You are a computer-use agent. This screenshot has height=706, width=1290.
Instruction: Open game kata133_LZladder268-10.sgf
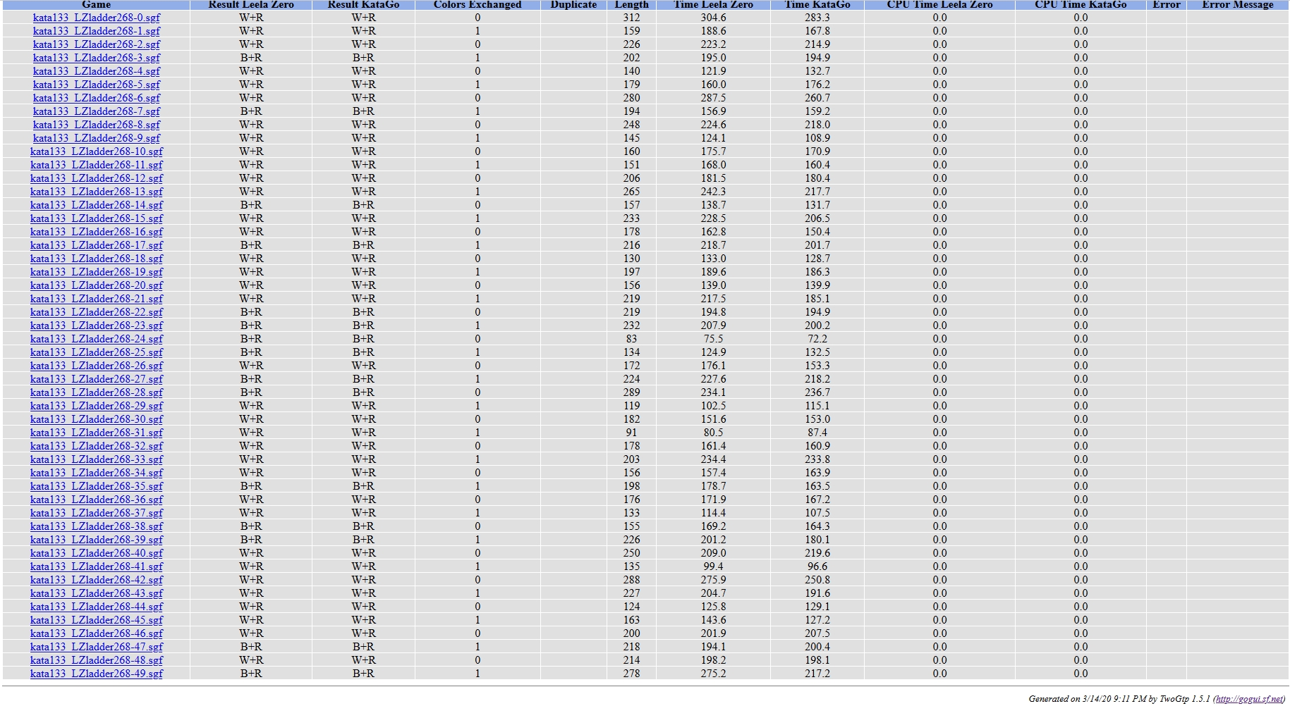point(96,151)
